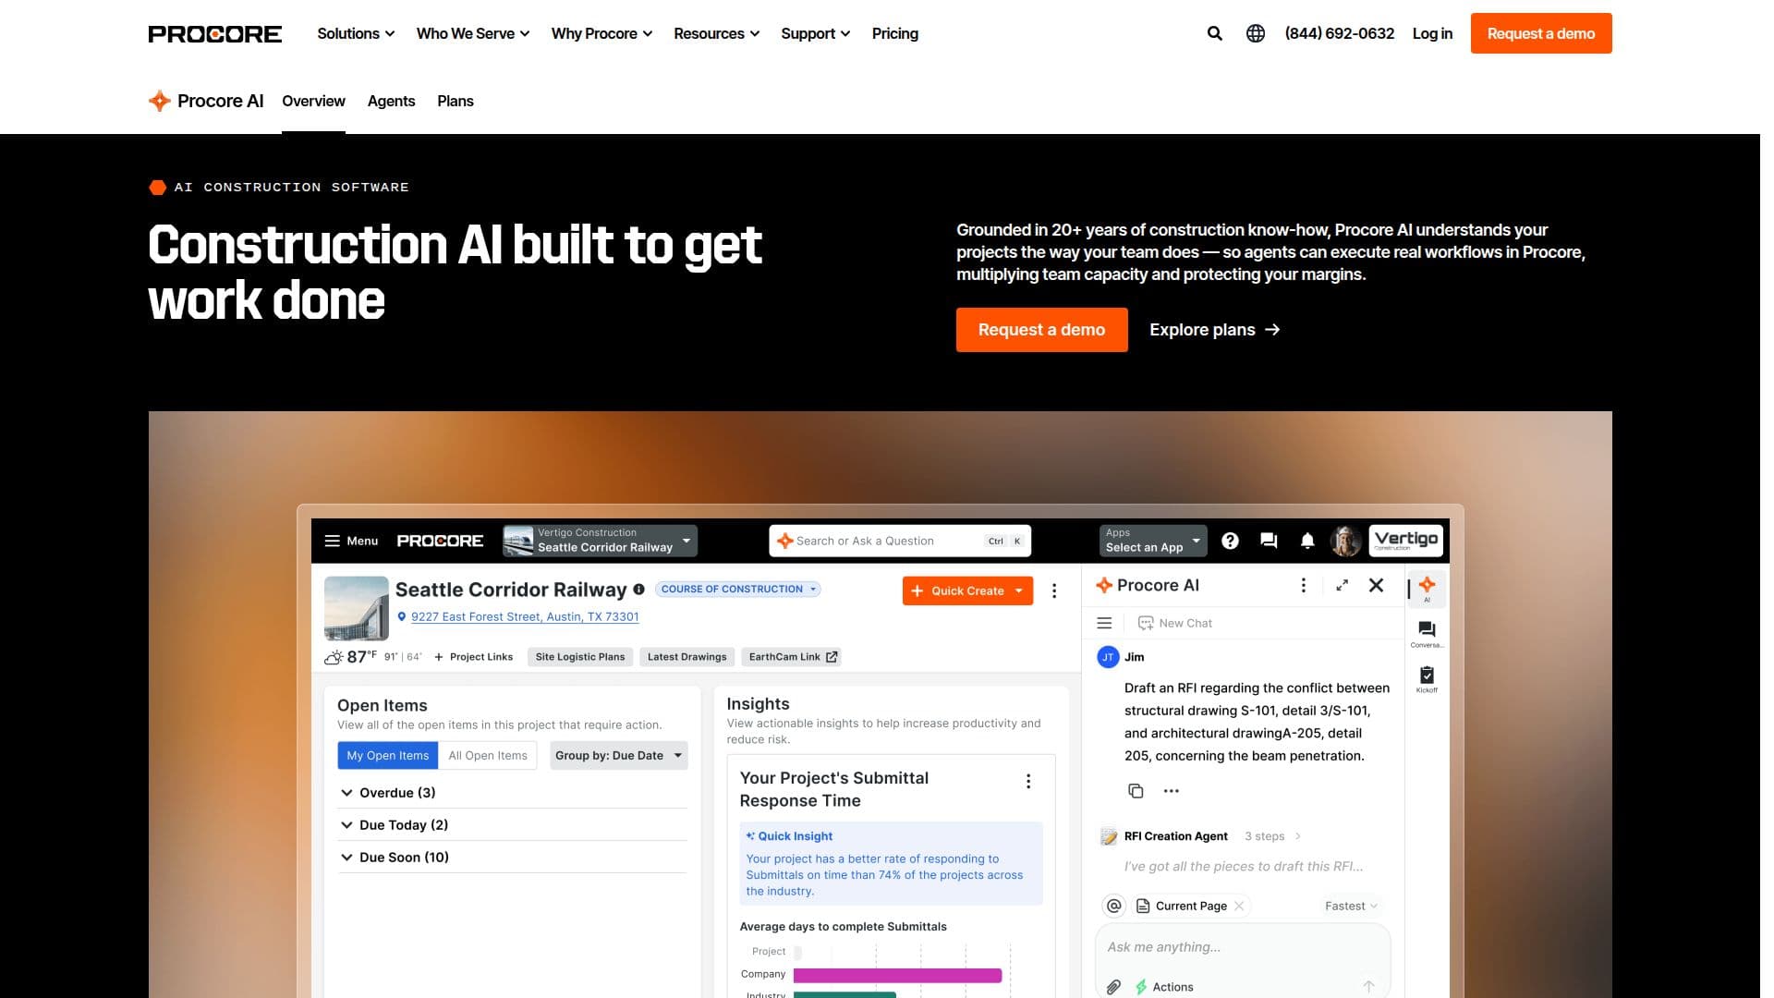The height and width of the screenshot is (998, 1774).
Task: Open the project selector Seattle Corridor Railway dropdown
Action: click(x=600, y=541)
